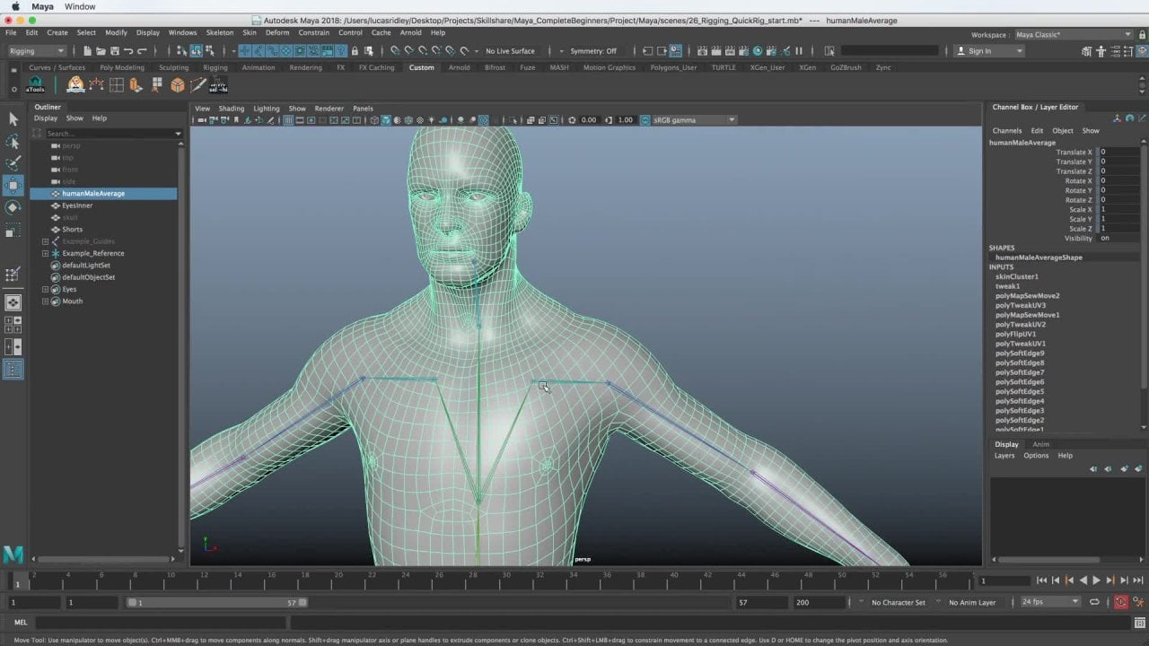This screenshot has height=646, width=1149.
Task: Toggle loop playback mode button
Action: 1096,602
